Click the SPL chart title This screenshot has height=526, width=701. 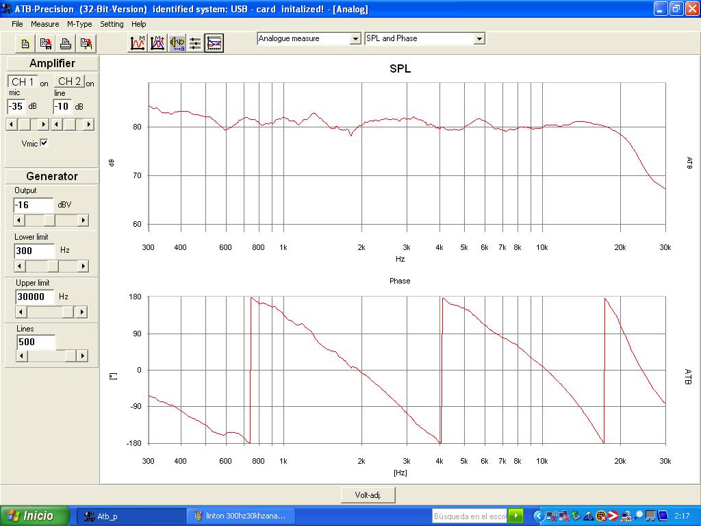coord(400,69)
